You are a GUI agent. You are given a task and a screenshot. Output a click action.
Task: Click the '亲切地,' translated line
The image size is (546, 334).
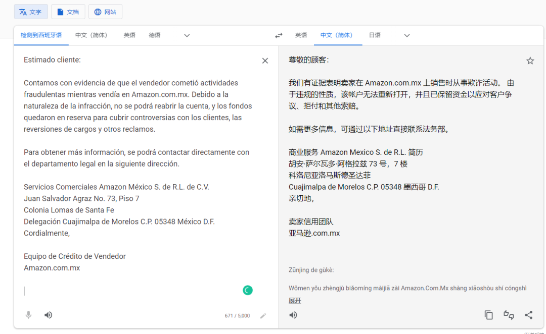tap(301, 198)
